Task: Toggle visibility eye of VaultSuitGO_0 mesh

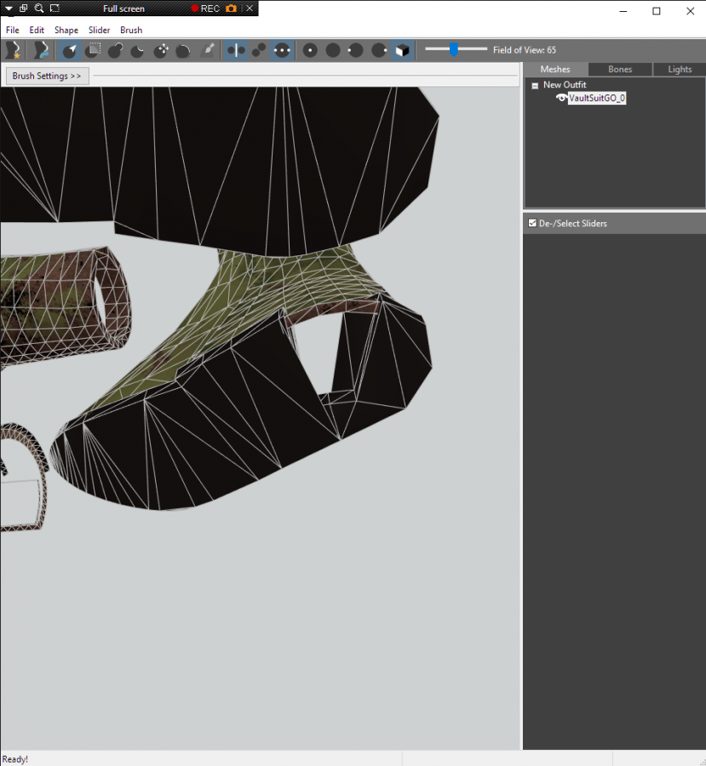Action: pyautogui.click(x=561, y=98)
